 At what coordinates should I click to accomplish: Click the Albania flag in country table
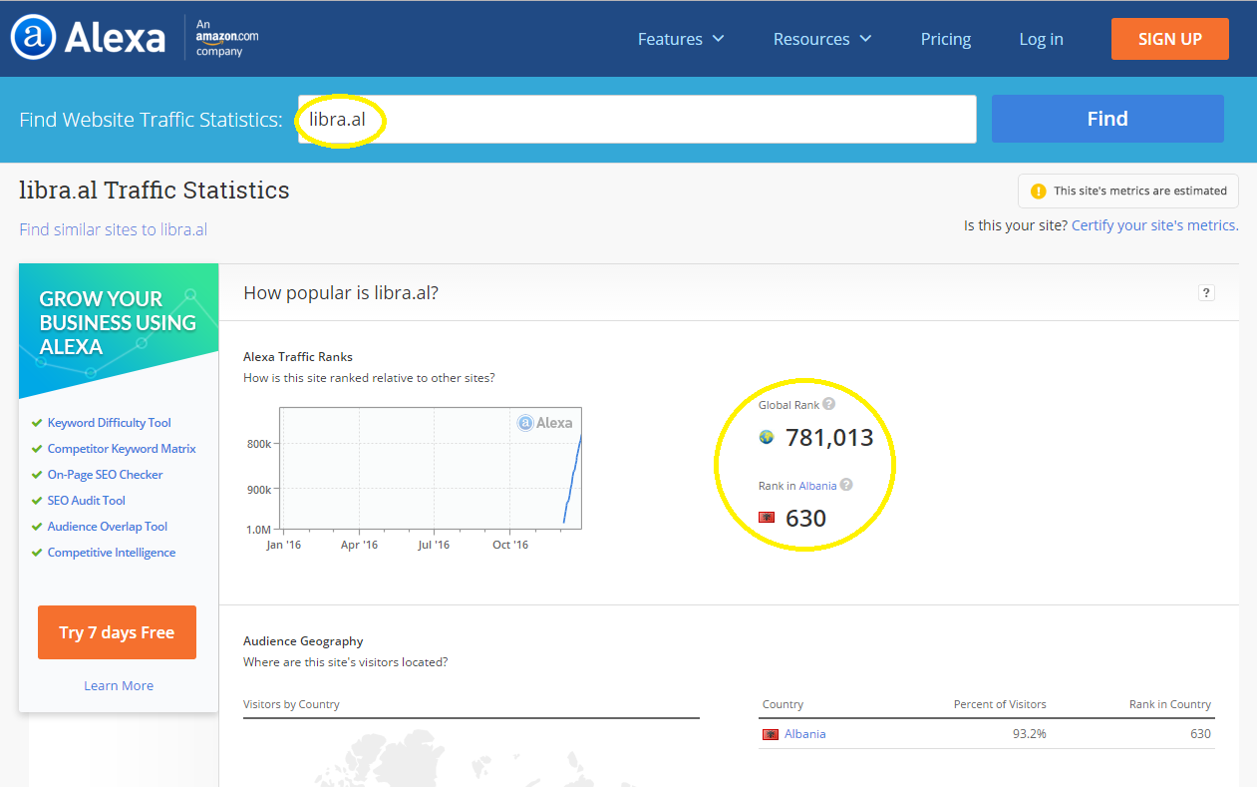coord(770,734)
